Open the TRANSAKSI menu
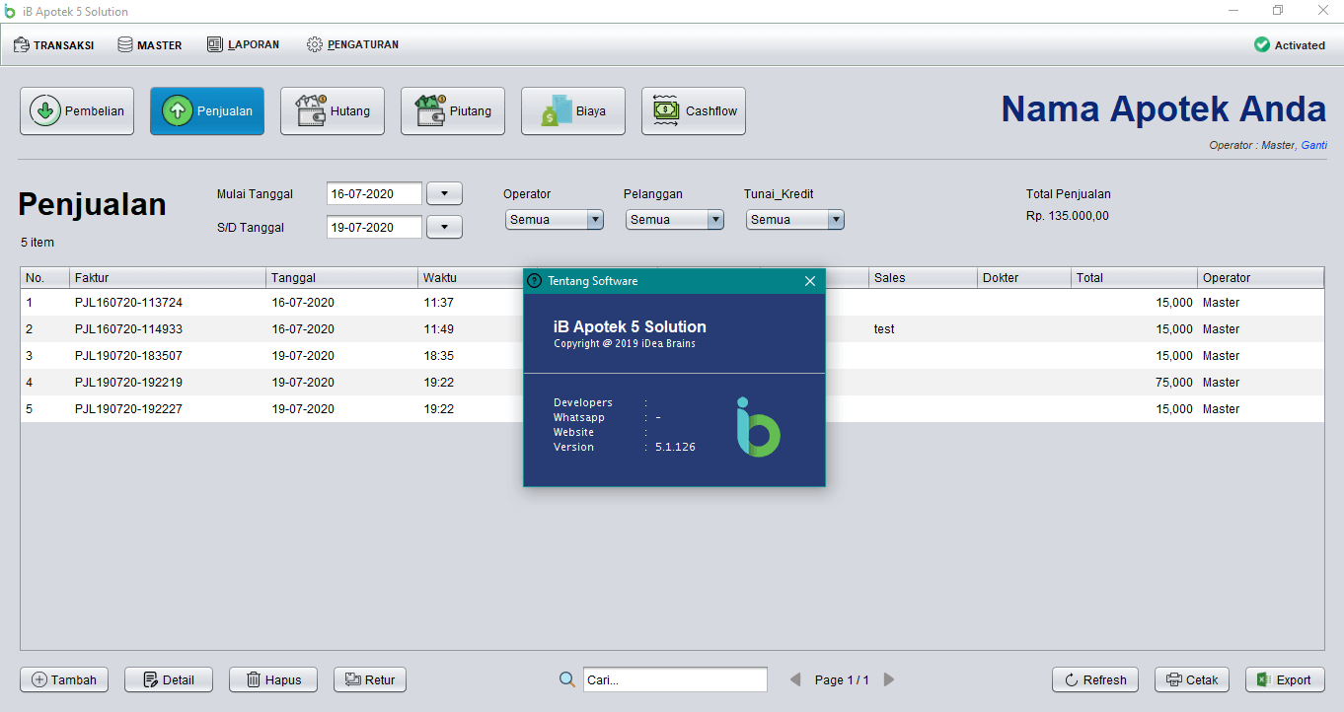This screenshot has height=712, width=1344. [x=54, y=44]
